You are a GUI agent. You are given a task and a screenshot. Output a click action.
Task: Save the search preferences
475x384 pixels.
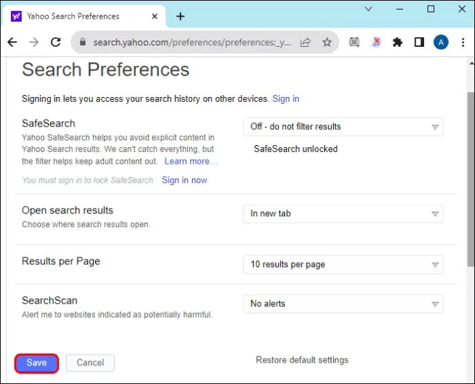coord(36,363)
